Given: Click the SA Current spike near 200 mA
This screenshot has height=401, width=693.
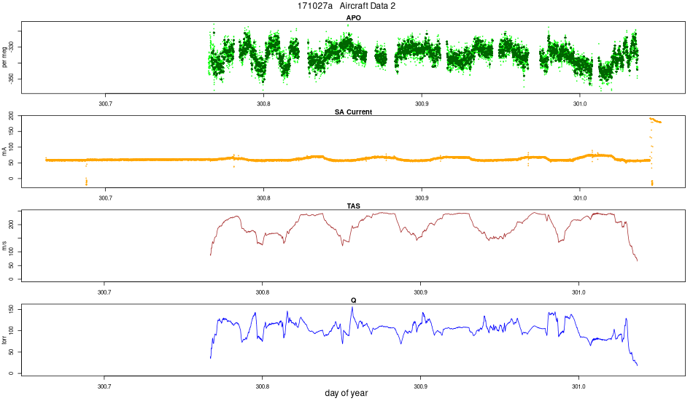Looking at the screenshot, I should [x=655, y=120].
